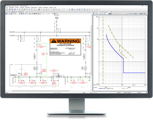
Task: Click the date/time clock icon in main toolbar
Action: [x=17, y=10]
